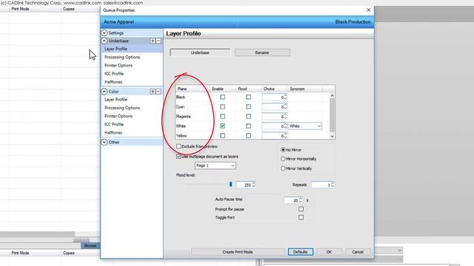Collapse the Underbase section
This screenshot has width=474, height=266.
click(104, 41)
